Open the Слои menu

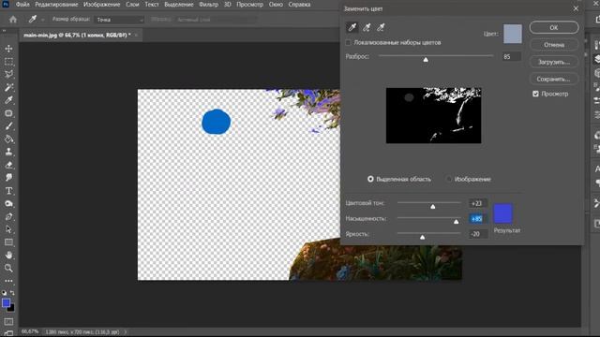click(x=132, y=5)
